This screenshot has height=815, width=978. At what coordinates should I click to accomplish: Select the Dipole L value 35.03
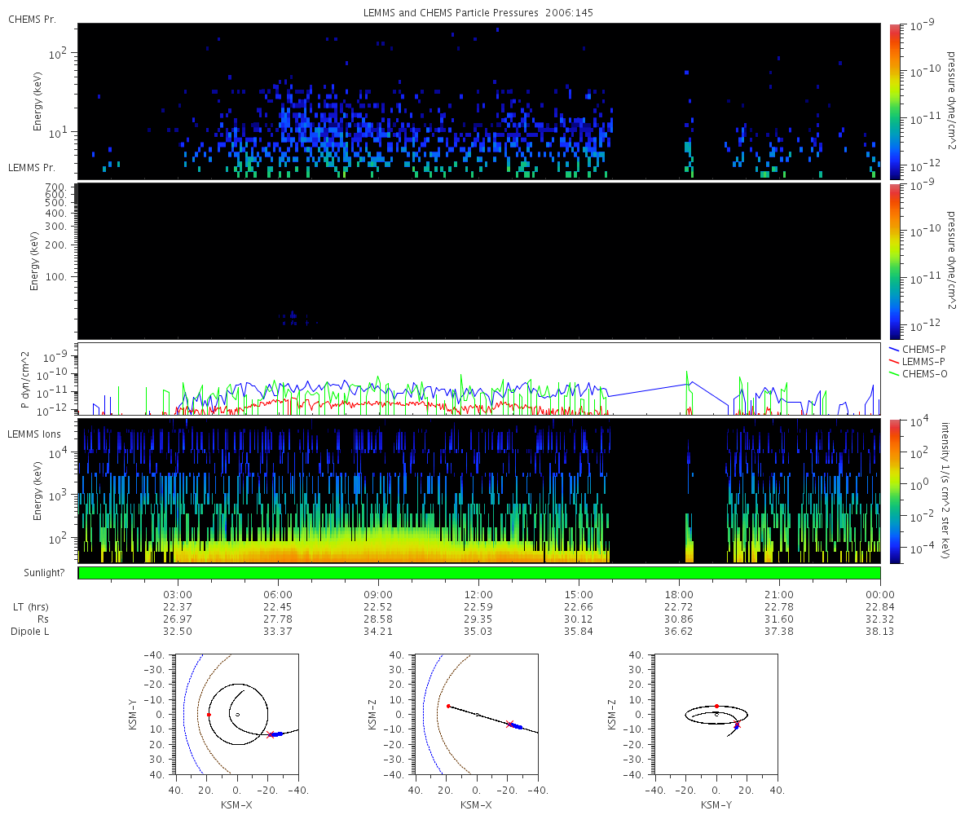pos(478,631)
